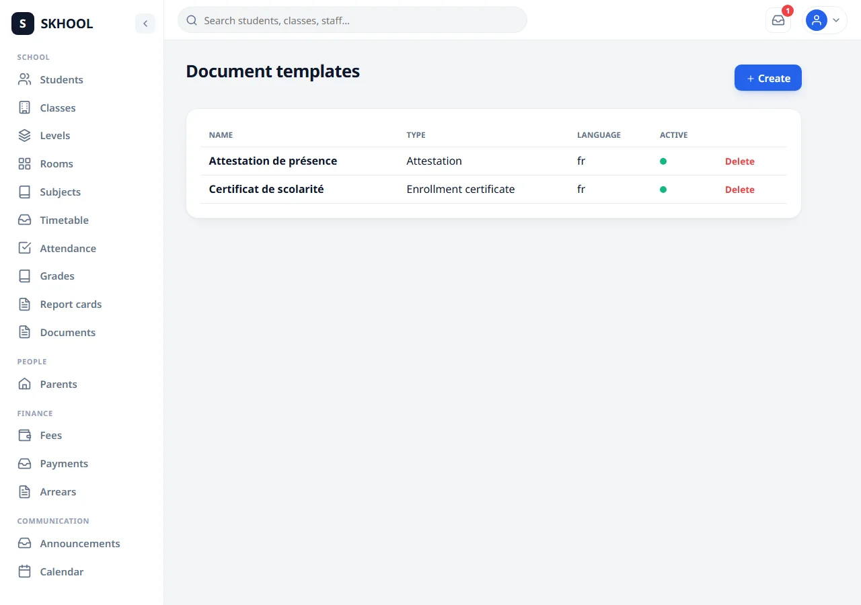This screenshot has width=861, height=605.
Task: Click the blue user avatar icon
Action: tap(817, 20)
